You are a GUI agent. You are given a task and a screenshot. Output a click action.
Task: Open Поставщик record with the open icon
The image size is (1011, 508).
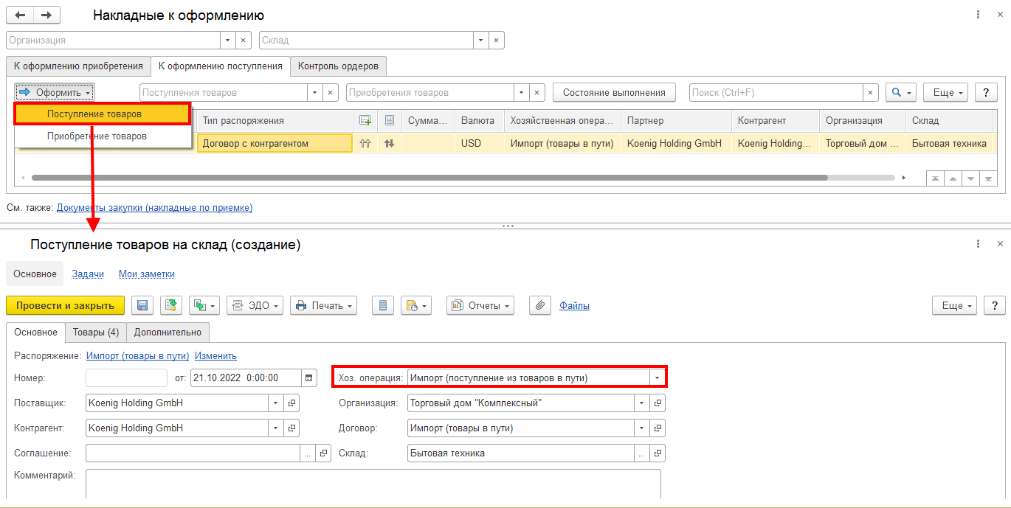point(291,403)
